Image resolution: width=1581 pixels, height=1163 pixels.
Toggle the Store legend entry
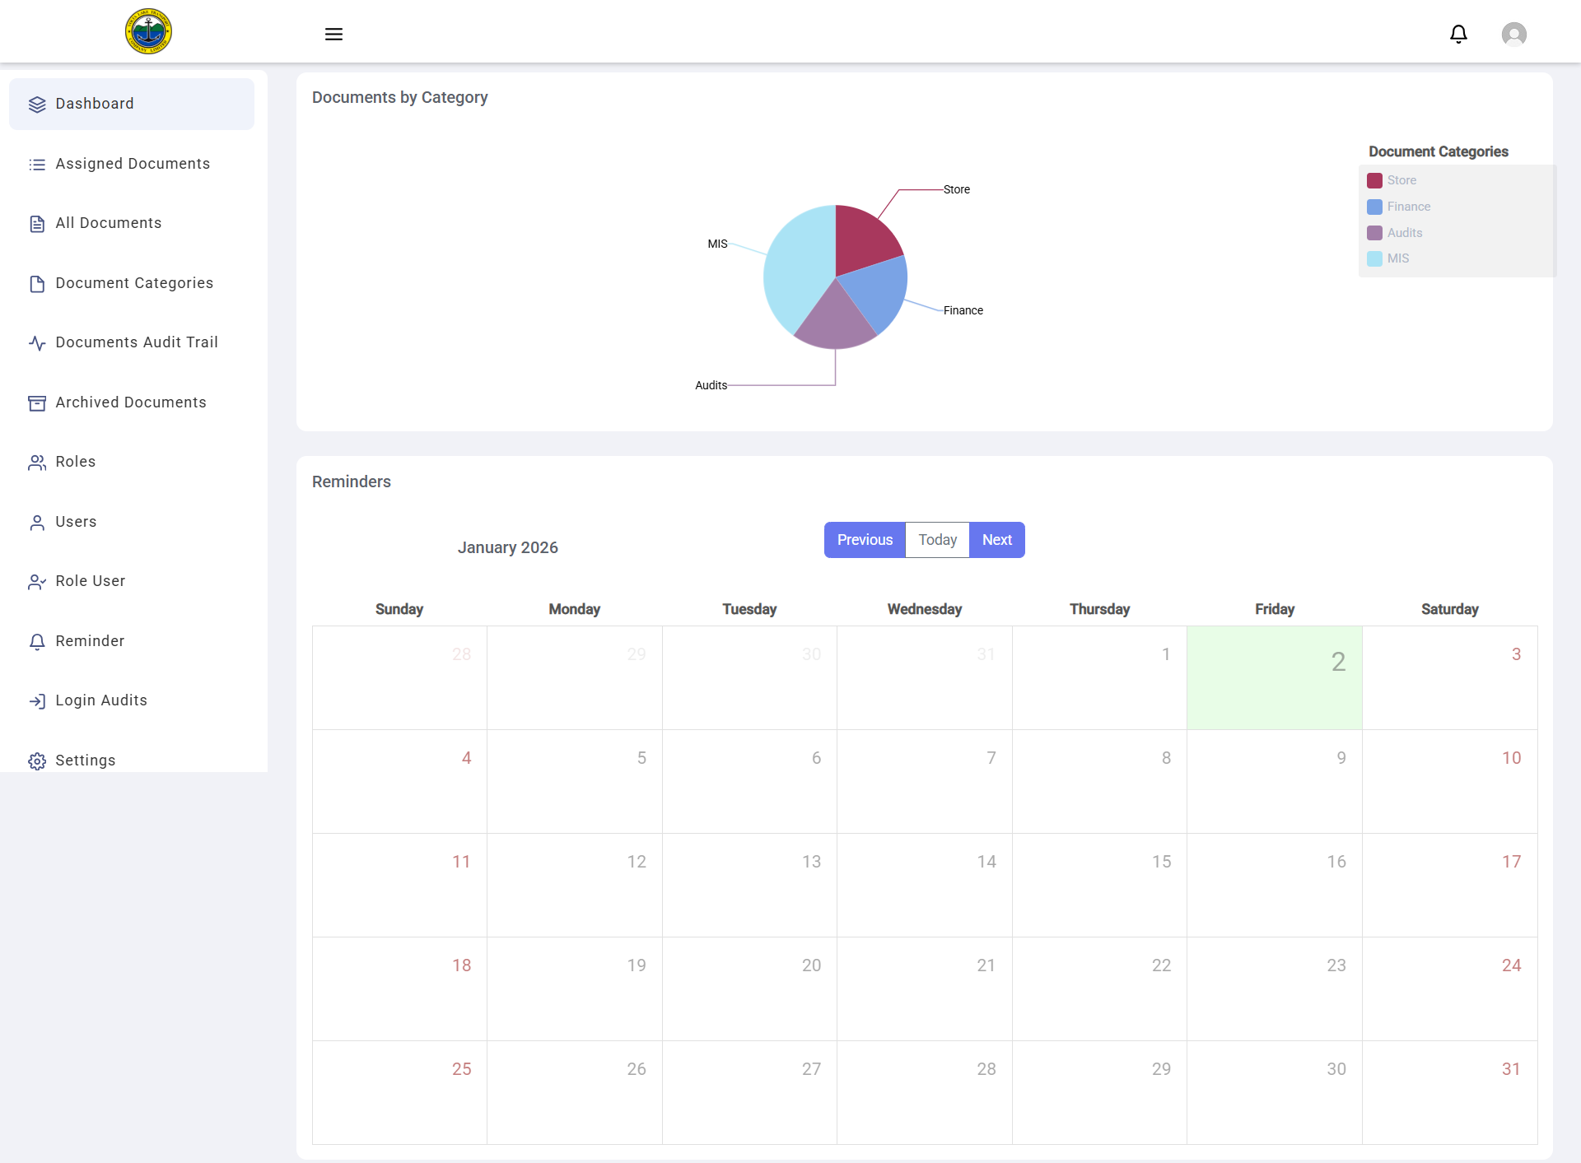click(1401, 180)
